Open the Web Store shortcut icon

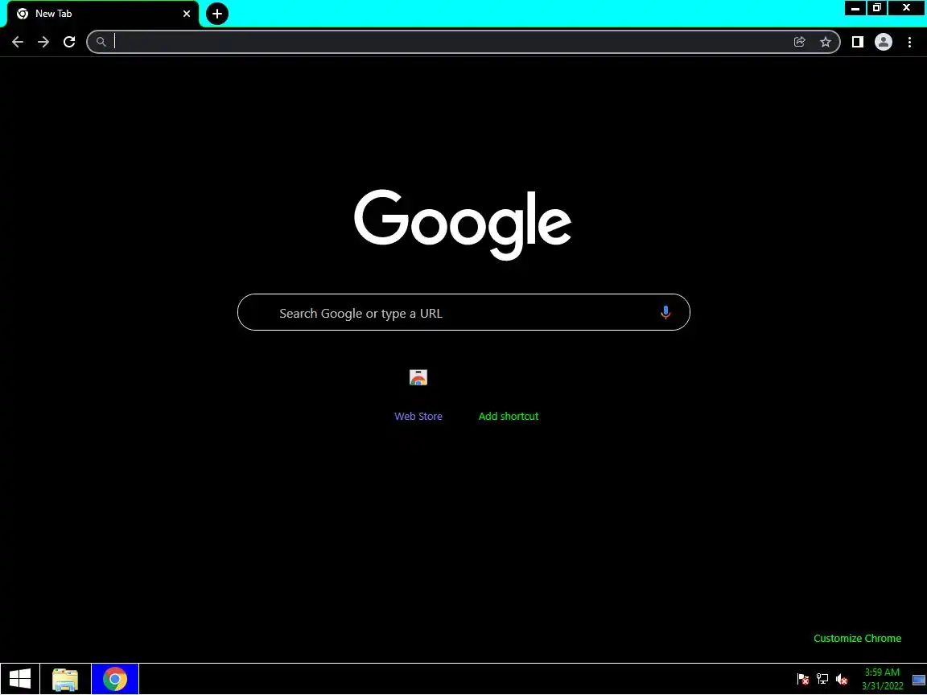(418, 377)
